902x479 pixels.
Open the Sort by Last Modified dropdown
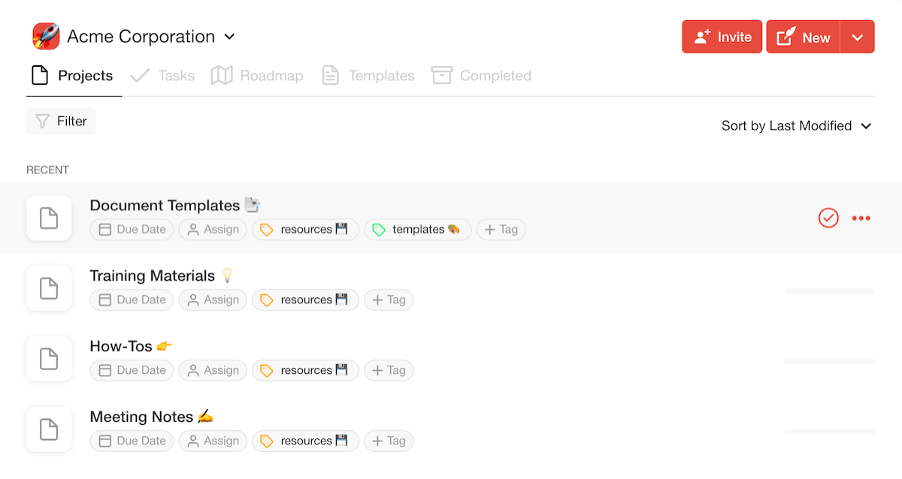point(796,125)
